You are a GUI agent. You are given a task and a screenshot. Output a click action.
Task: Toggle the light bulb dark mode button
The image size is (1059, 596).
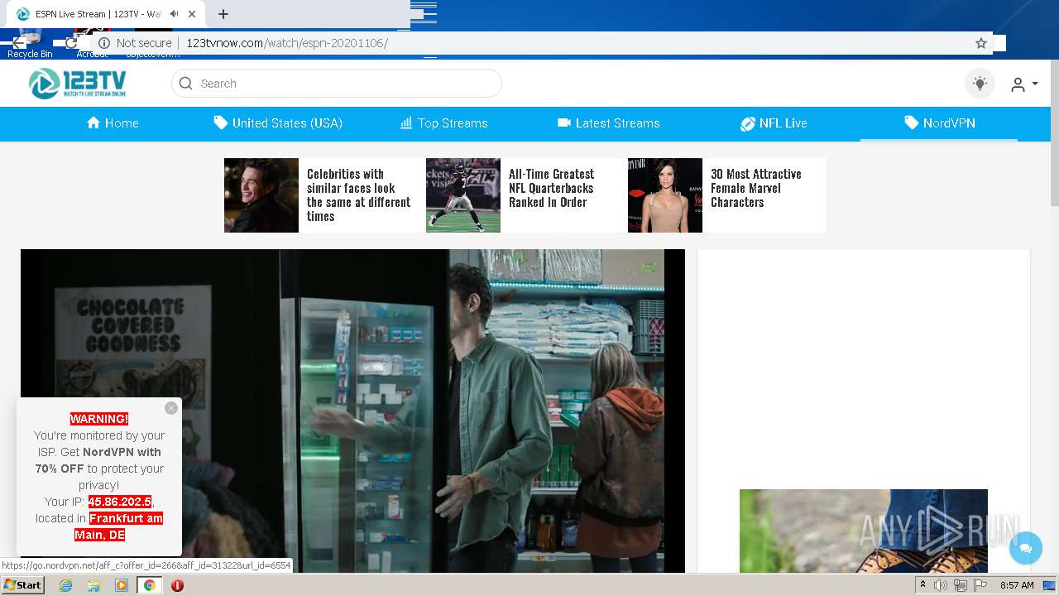(980, 84)
